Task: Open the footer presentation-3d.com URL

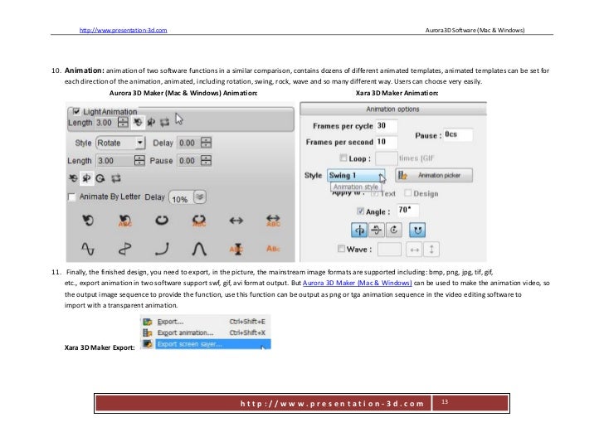Action: [x=332, y=404]
